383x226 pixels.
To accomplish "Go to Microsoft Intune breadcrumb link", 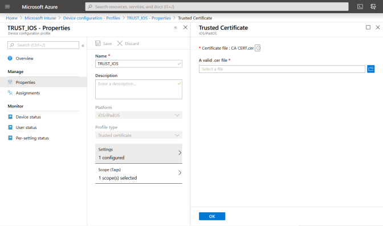I will point(40,18).
